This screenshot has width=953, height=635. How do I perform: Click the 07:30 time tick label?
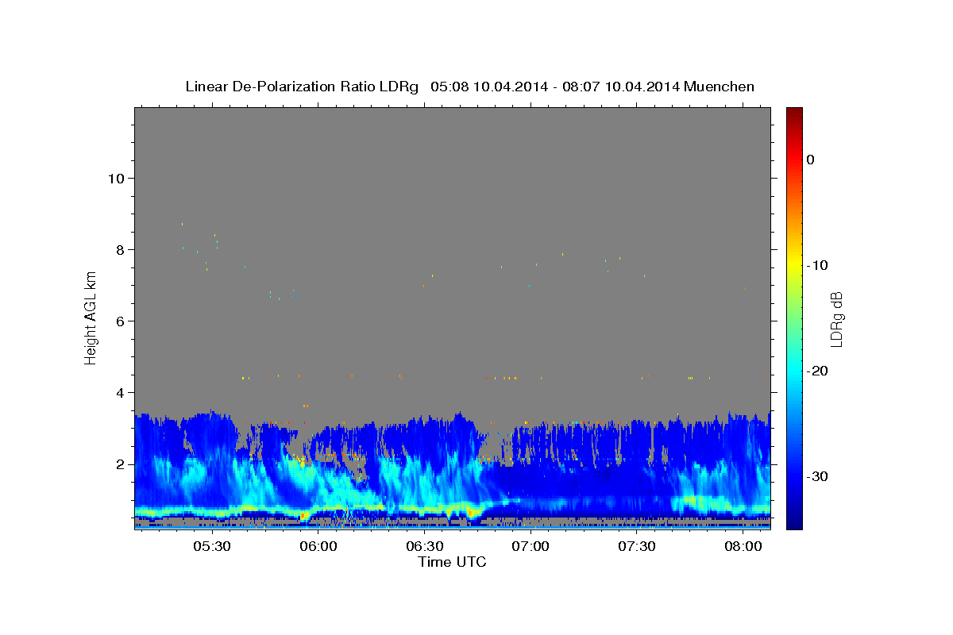coord(637,546)
